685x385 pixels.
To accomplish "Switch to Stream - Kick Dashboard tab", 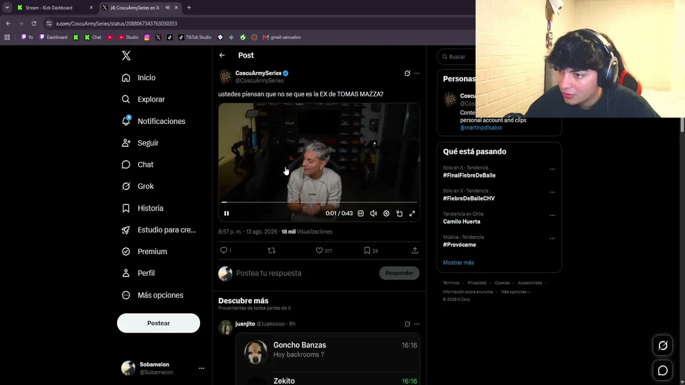I will pos(49,7).
